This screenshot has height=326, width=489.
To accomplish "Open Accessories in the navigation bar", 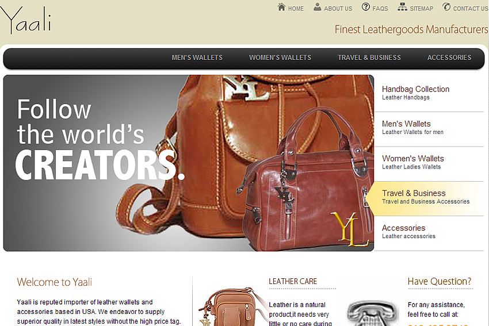I will click(x=449, y=57).
